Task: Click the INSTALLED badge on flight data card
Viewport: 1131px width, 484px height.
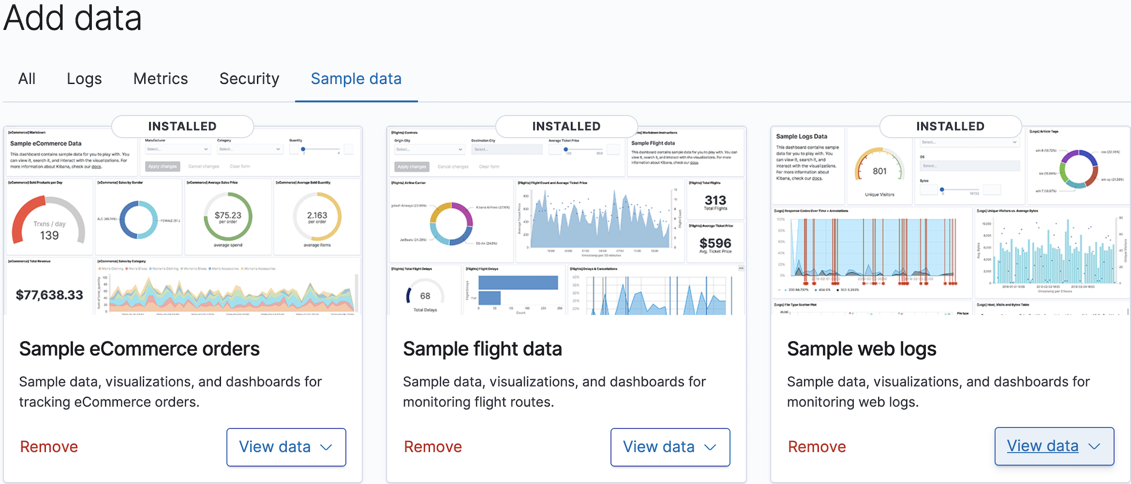Action: click(x=565, y=126)
